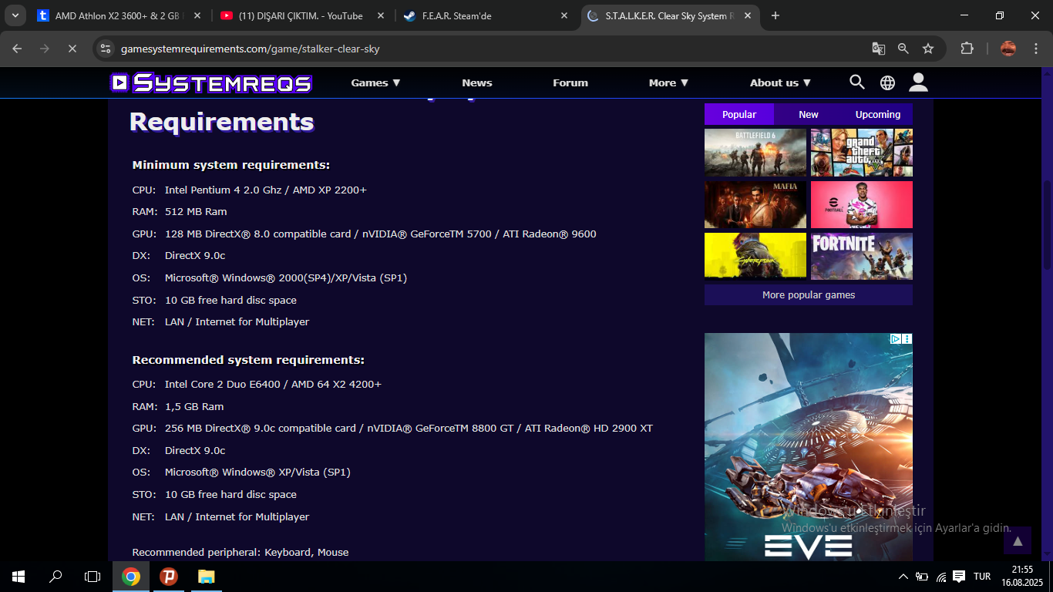The image size is (1053, 592).
Task: Check the battery status tray icon
Action: click(922, 577)
